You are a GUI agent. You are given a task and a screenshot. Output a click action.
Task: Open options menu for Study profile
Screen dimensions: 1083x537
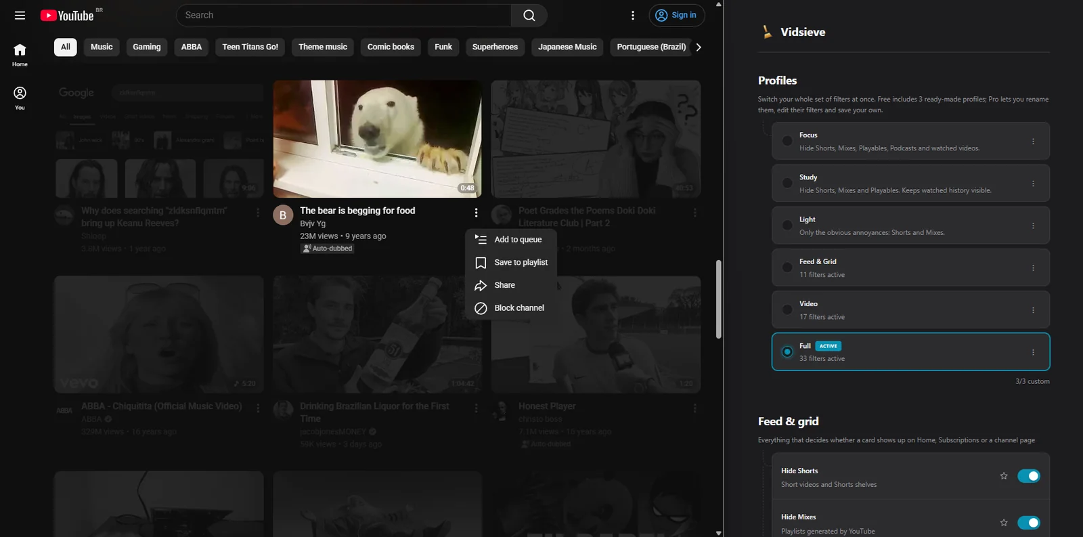tap(1033, 184)
